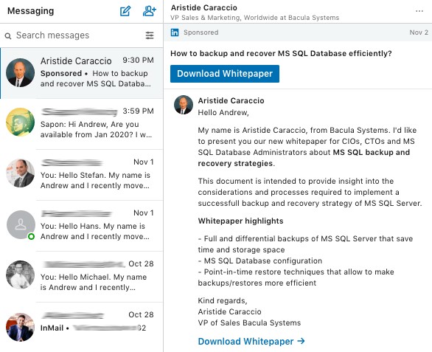Click the Sapon conversation profile photo
Viewport: 432px width, 352px height.
click(21, 122)
